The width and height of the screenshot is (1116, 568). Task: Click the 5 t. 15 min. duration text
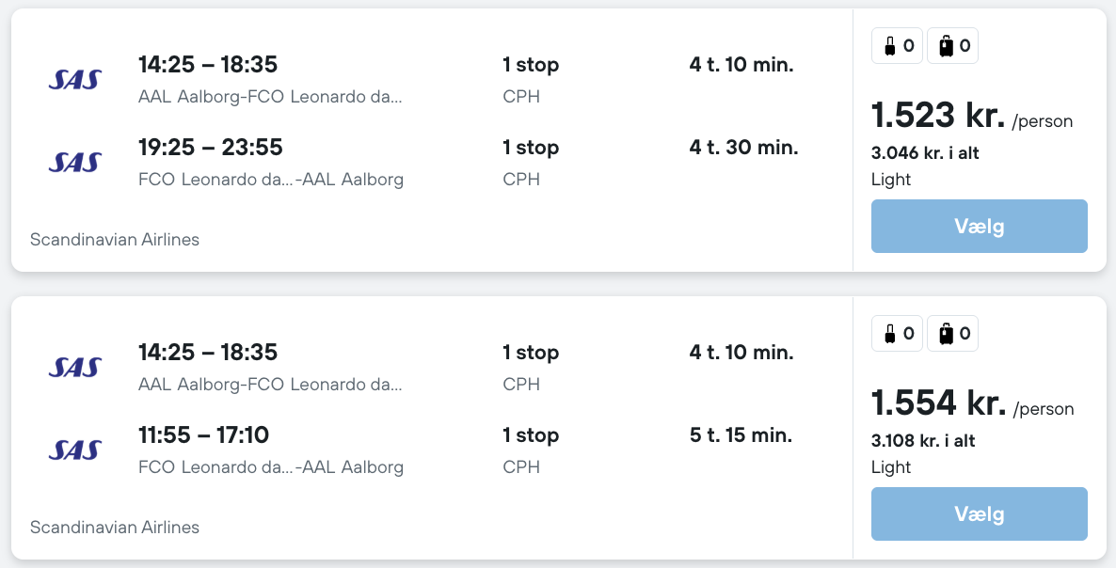(741, 435)
